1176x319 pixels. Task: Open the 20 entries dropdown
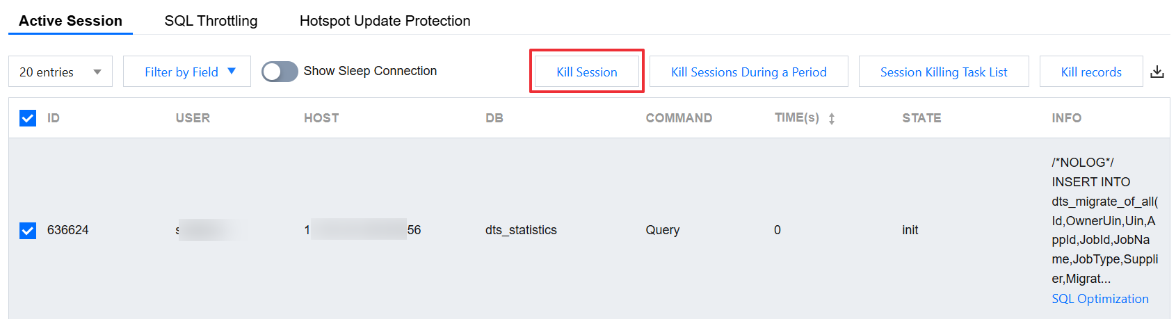pos(61,72)
